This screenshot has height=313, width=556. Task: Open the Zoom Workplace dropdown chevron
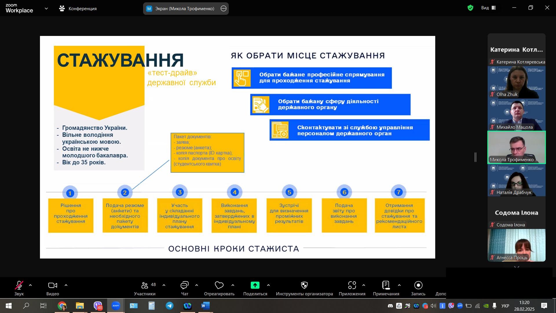tap(46, 9)
